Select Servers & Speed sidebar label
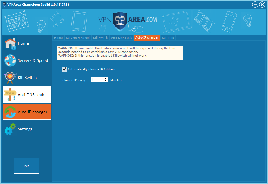 33,60
